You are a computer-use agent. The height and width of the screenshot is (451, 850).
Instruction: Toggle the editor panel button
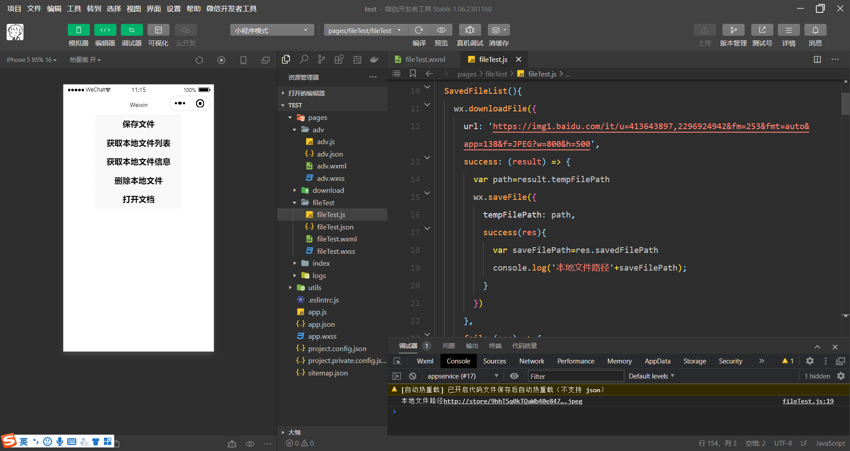point(105,30)
